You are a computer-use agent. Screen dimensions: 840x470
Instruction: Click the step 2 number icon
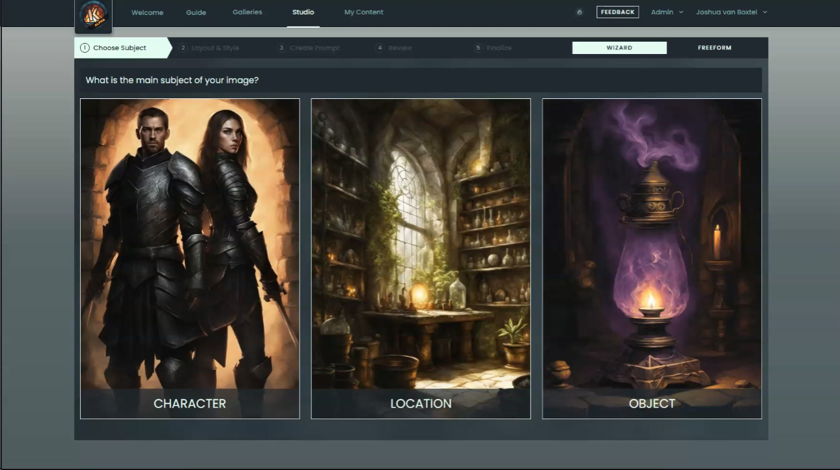[184, 48]
